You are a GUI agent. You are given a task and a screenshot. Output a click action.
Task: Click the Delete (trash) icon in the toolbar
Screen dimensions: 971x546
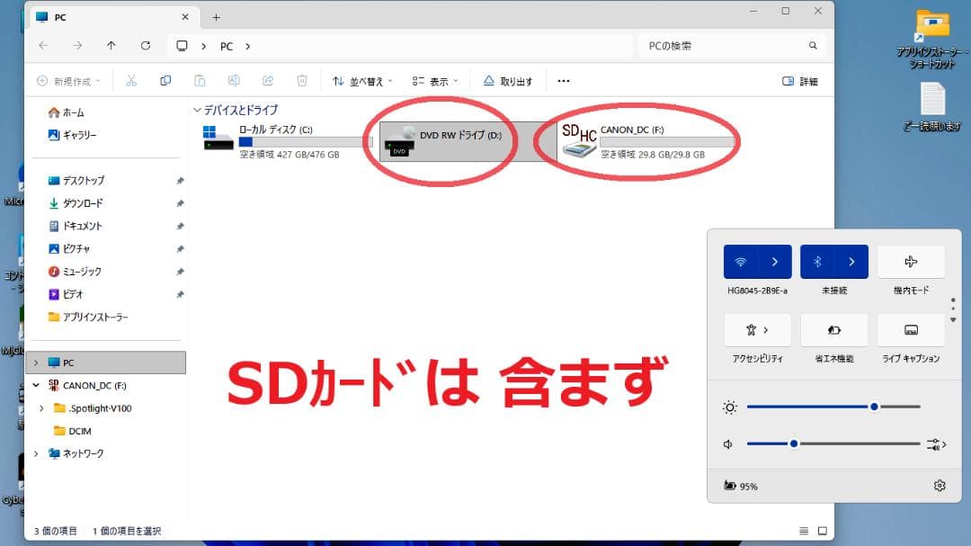click(302, 81)
